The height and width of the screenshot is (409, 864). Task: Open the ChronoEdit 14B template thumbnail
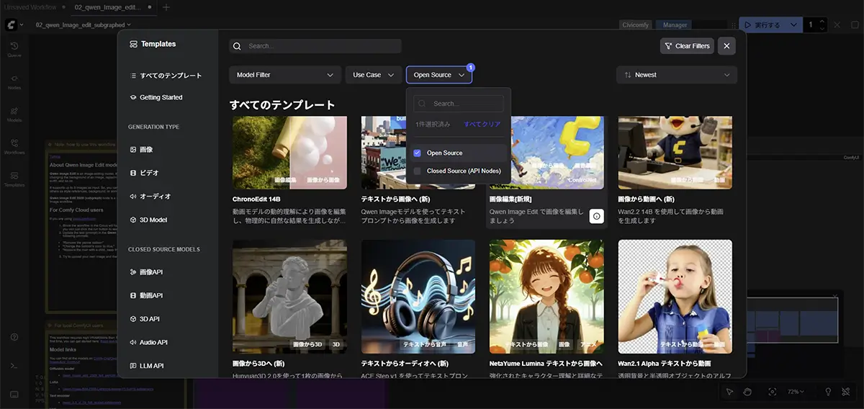coord(289,153)
